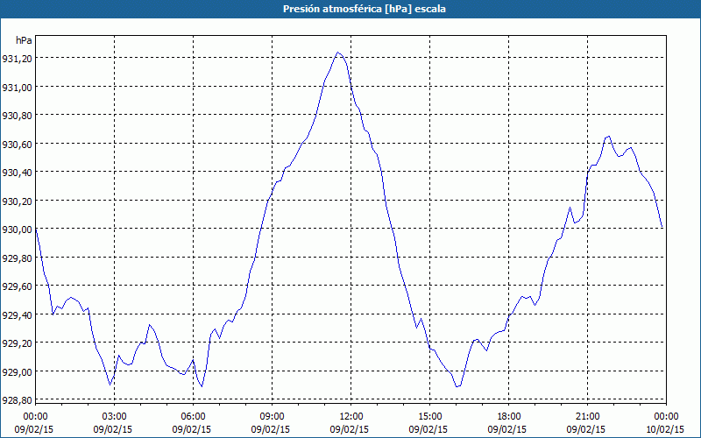
Task: Click the 931,20 y-axis value
Action: (x=17, y=58)
